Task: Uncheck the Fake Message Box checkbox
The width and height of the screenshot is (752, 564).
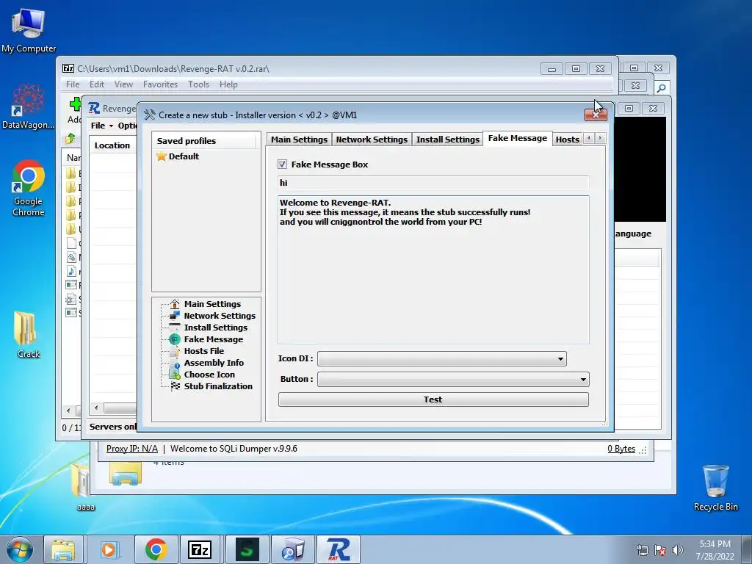Action: pyautogui.click(x=282, y=164)
